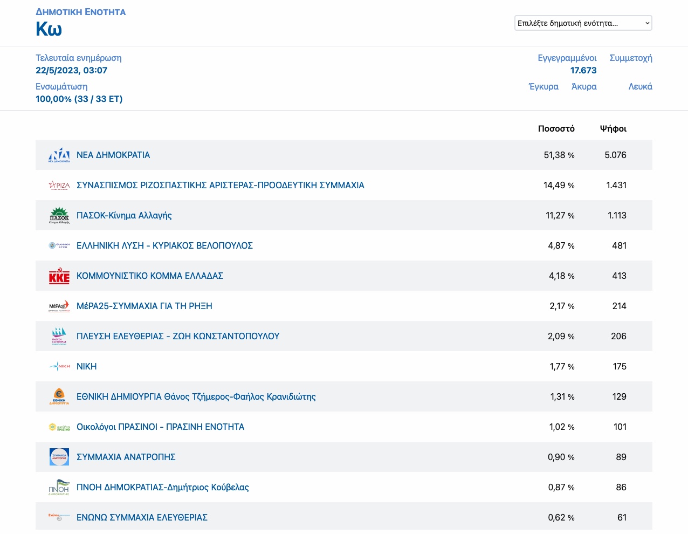Click the vote count '175'
Screen dimensions: 688x534
(x=620, y=366)
